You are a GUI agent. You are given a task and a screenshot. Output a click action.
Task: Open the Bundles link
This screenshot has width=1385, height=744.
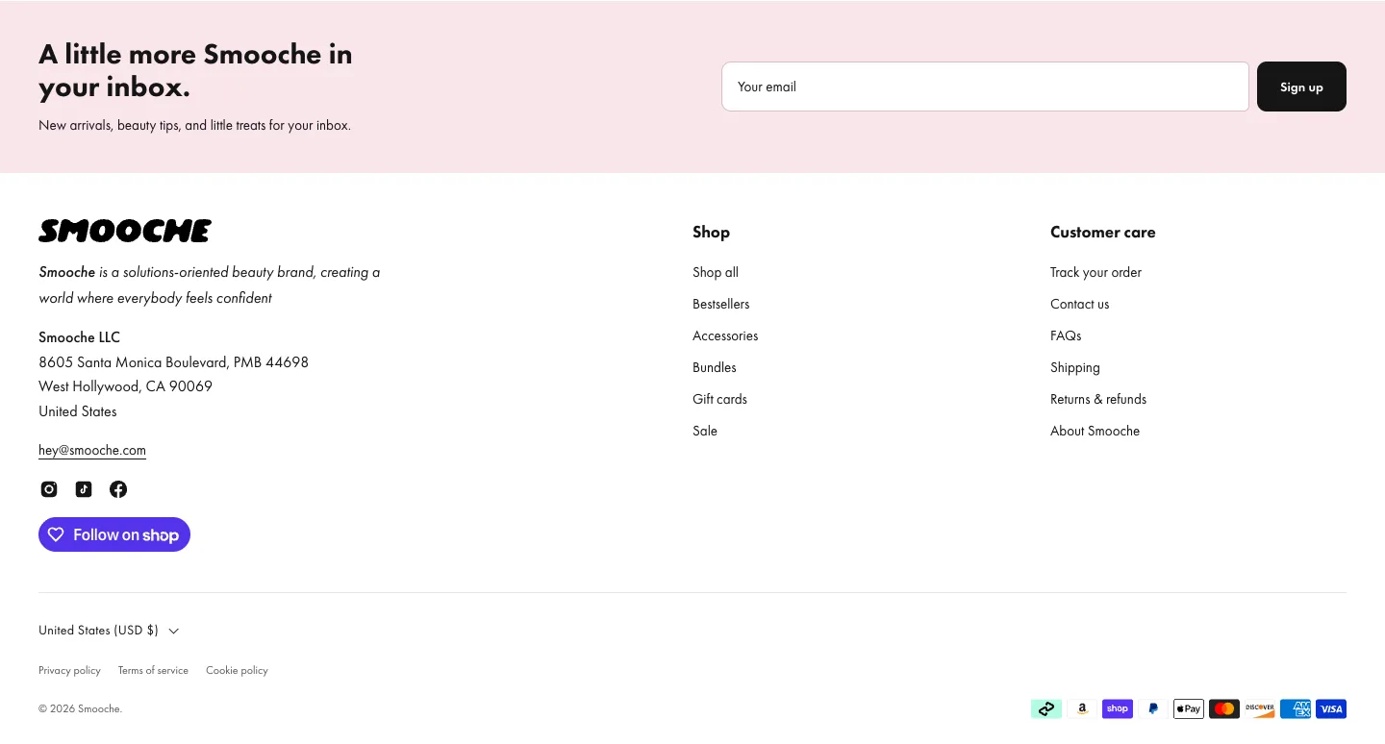tap(715, 367)
